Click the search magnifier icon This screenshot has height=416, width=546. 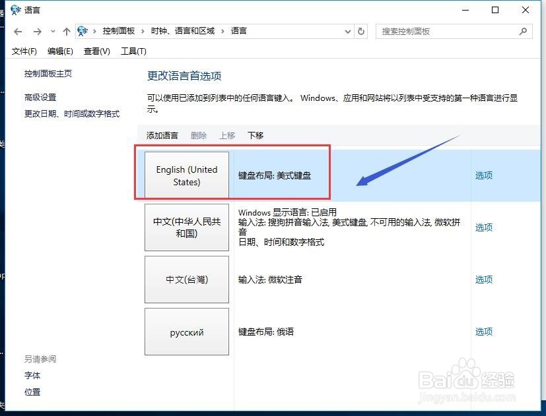tap(522, 31)
